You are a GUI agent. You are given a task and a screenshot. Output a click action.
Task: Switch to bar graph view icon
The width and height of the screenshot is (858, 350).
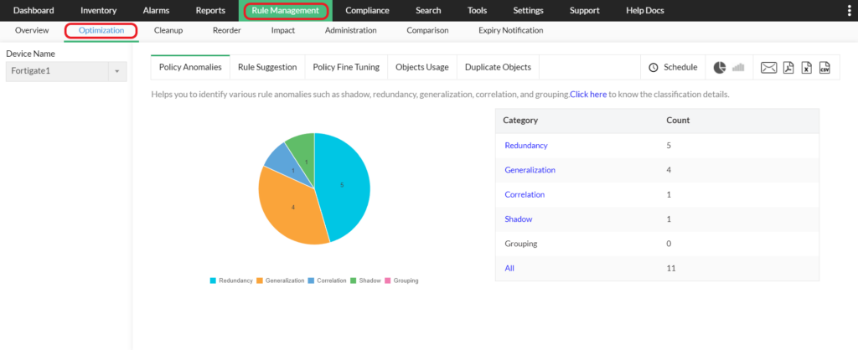(x=739, y=67)
